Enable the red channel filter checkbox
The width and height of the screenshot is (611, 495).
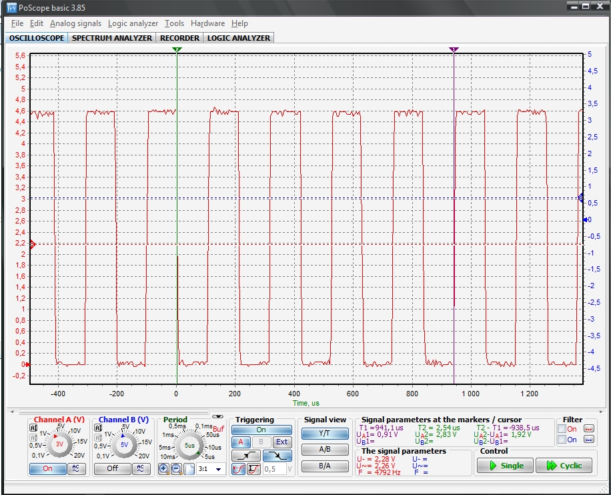pos(562,429)
